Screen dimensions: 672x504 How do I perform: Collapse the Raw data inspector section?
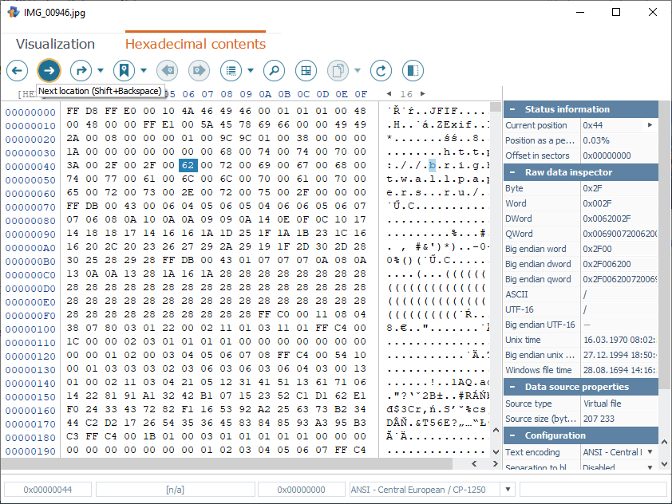[513, 172]
